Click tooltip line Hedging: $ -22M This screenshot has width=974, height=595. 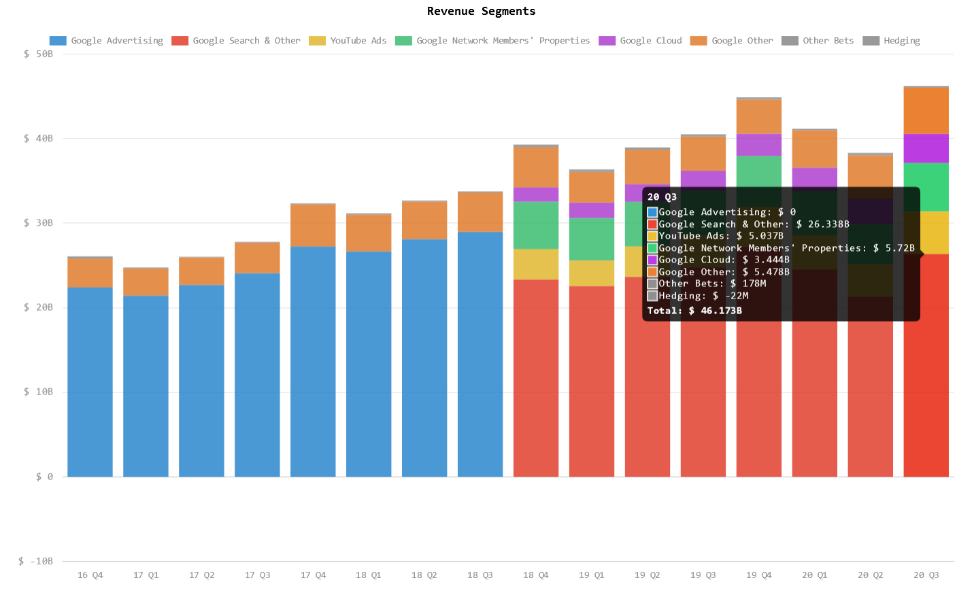[x=698, y=296]
